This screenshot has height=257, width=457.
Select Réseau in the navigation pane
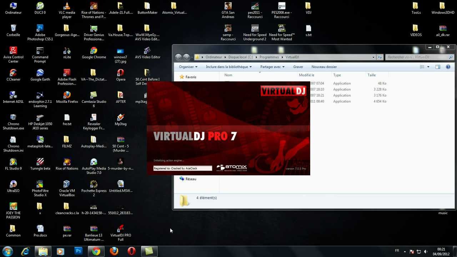(191, 179)
